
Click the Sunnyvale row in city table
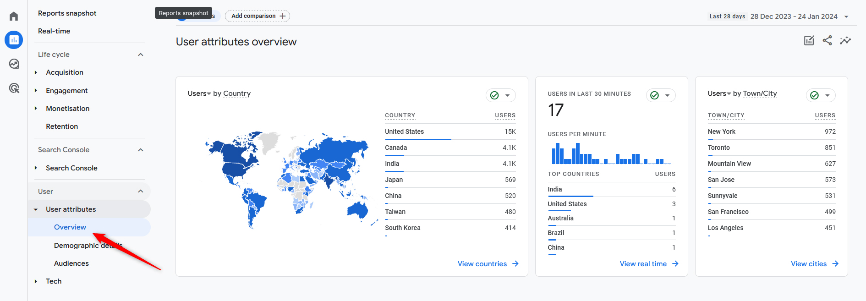(772, 196)
